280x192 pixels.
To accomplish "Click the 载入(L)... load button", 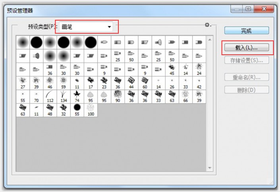I will click(246, 48).
